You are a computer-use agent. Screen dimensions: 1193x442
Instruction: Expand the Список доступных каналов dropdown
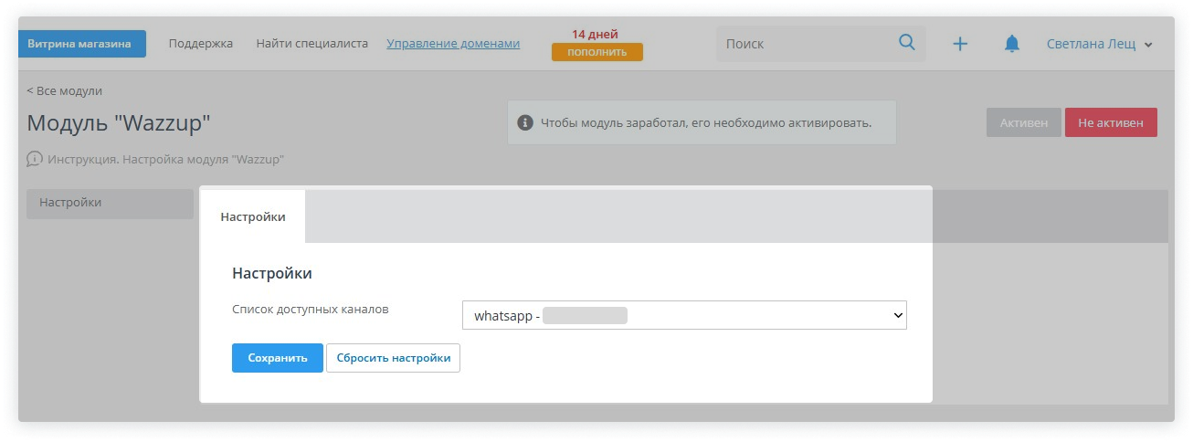[x=683, y=316]
